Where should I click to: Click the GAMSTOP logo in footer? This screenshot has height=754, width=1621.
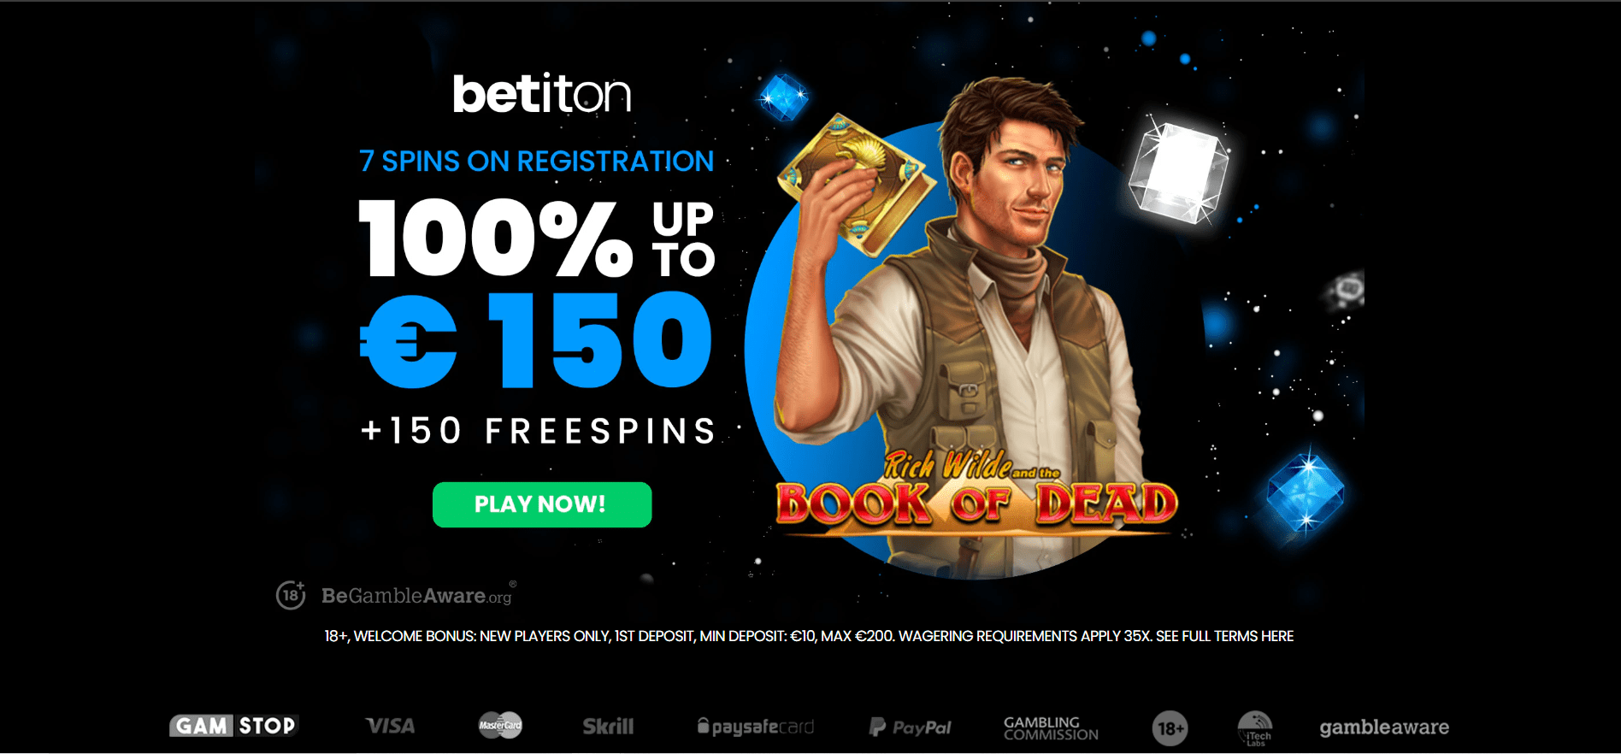(233, 726)
